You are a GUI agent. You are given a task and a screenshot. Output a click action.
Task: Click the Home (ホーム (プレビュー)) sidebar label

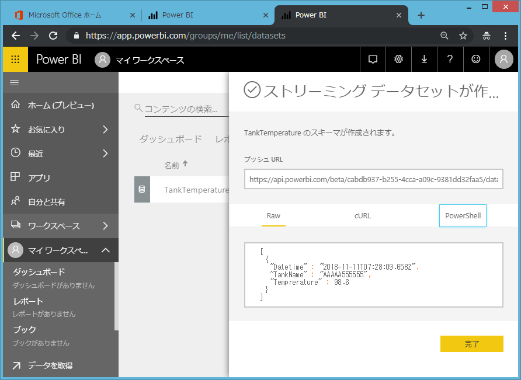(61, 105)
